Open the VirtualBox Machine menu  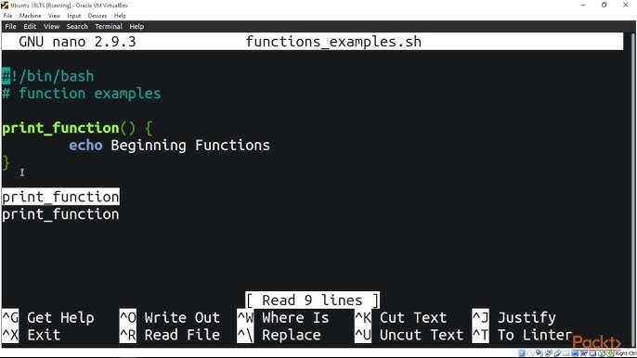(30, 16)
